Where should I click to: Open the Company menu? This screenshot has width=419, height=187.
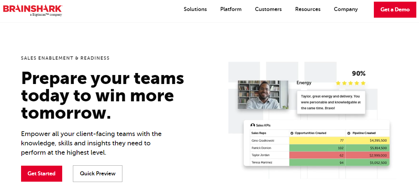tap(346, 9)
